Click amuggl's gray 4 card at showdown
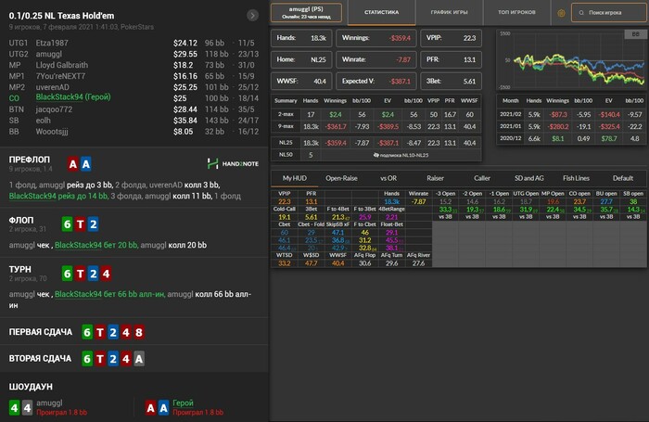The height and width of the screenshot is (422, 649). [x=27, y=408]
